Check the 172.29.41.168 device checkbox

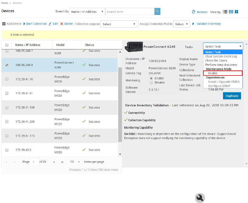tap(7, 107)
